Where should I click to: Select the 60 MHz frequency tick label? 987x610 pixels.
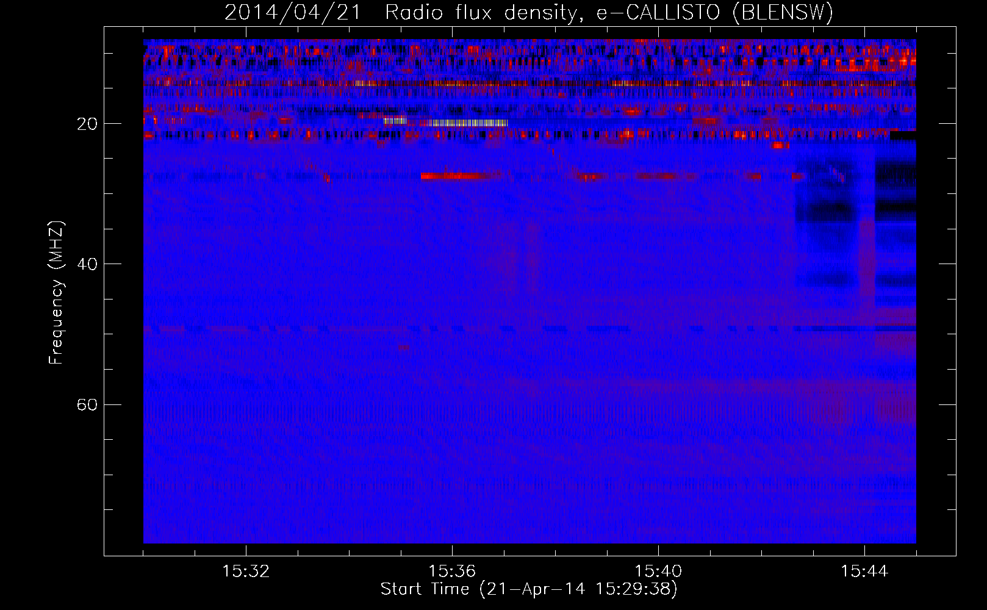(x=87, y=404)
